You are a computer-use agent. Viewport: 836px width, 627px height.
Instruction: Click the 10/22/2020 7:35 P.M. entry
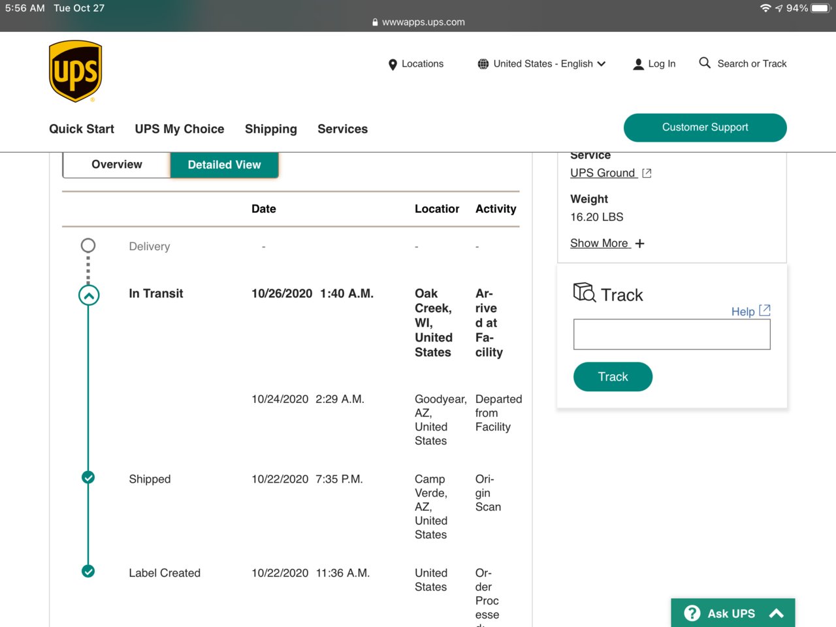click(x=307, y=479)
